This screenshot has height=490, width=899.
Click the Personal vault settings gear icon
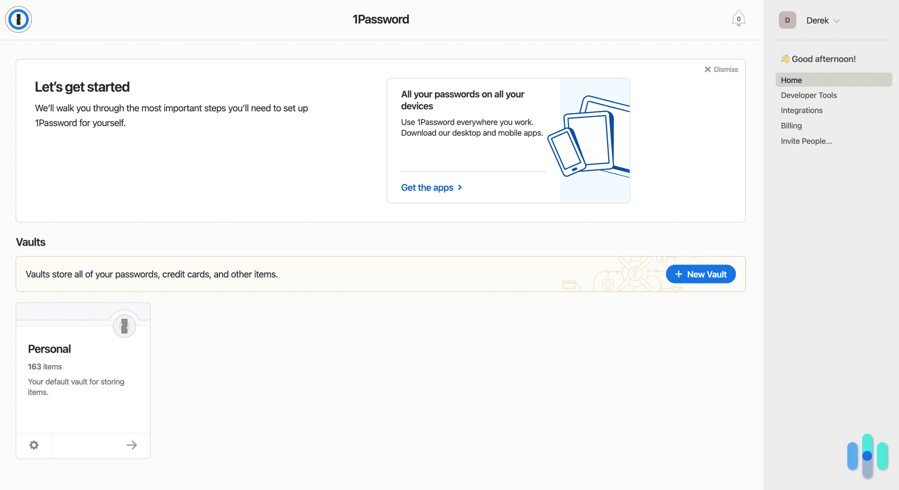point(34,445)
